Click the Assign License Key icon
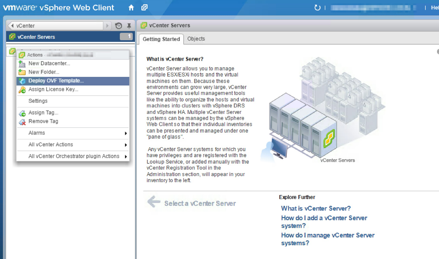 pos(22,89)
